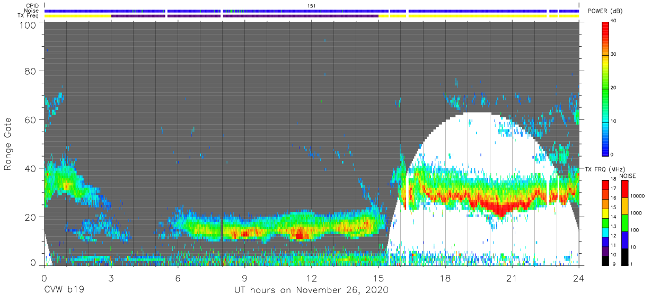Viewport: 651px width, 301px height.
Task: Click the y-axis tick label 60
Action: click(30, 119)
